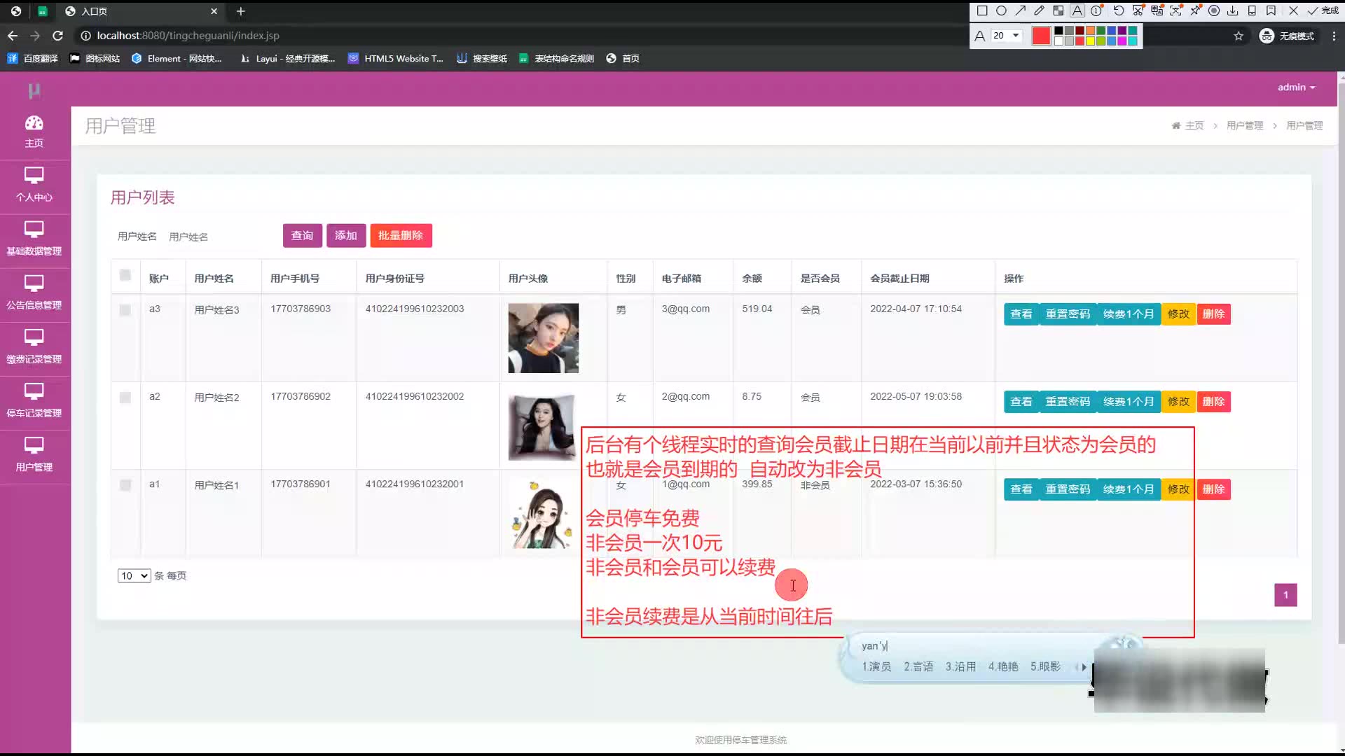1345x756 pixels.
Task: Expand the admin user menu
Action: click(1296, 87)
